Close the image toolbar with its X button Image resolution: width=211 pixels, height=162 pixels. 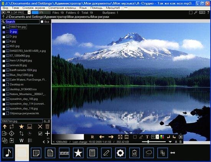[181, 137]
